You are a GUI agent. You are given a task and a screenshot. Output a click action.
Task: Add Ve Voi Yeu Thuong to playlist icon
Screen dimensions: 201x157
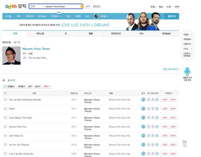click(x=157, y=145)
